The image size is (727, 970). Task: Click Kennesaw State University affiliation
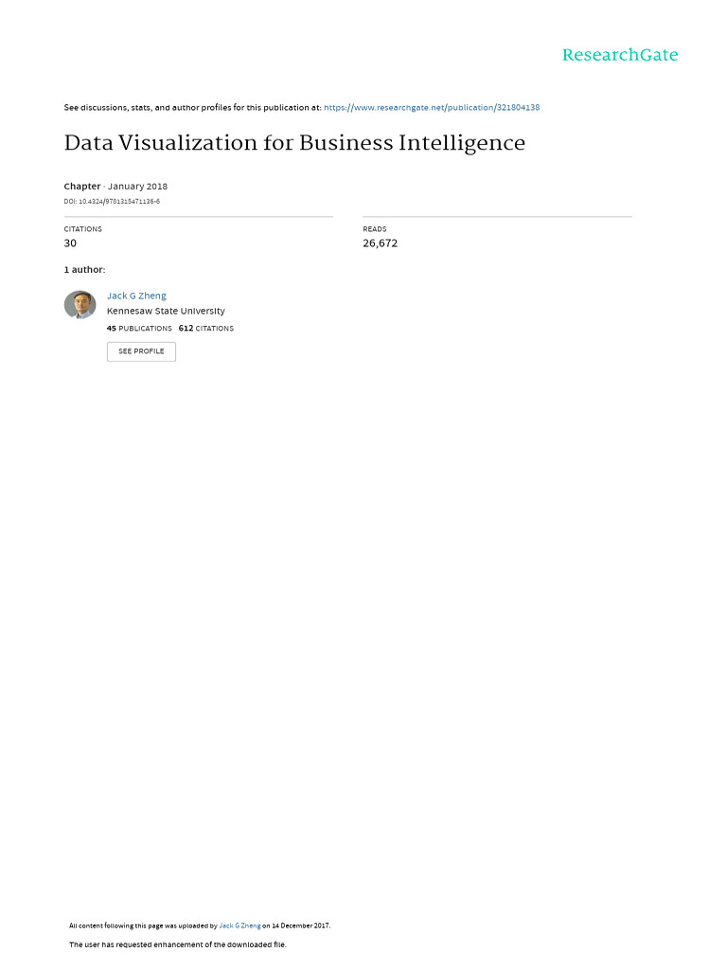(x=166, y=311)
